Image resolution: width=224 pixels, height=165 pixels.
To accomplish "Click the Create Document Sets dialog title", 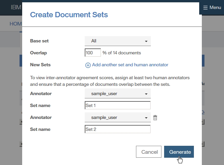I will (x=69, y=15).
